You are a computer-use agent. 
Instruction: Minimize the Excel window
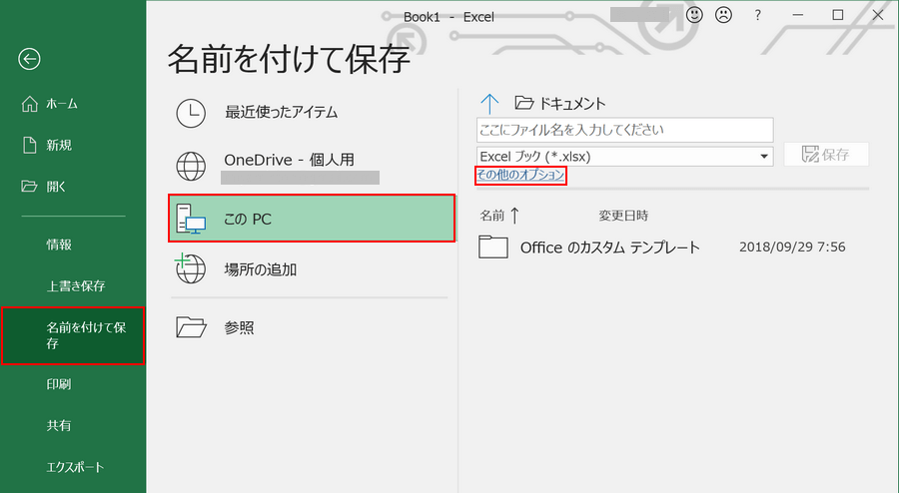pos(797,15)
